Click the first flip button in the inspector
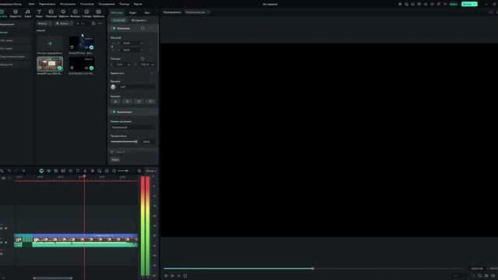This screenshot has width=498, height=280. [115, 102]
